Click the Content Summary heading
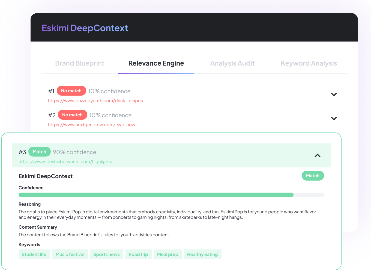The width and height of the screenshot is (371, 271). click(x=38, y=227)
